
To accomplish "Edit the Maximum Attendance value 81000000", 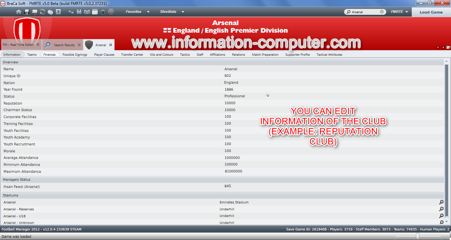I will 233,171.
